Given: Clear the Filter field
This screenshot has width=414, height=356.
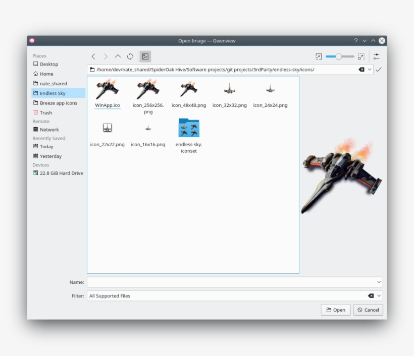Looking at the screenshot, I should click(371, 296).
